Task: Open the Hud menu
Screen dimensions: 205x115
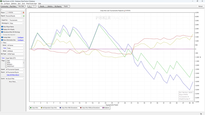Action: click(x=19, y=4)
